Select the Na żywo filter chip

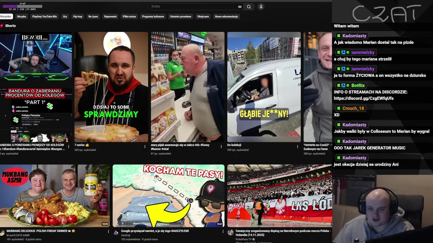tap(93, 16)
